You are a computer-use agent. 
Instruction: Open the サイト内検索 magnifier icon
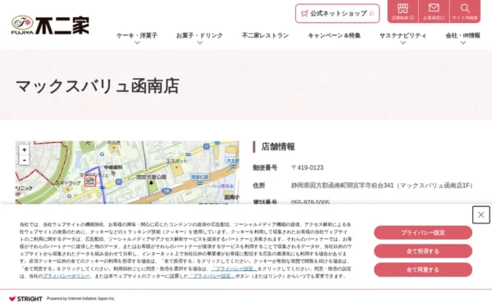pos(465,11)
